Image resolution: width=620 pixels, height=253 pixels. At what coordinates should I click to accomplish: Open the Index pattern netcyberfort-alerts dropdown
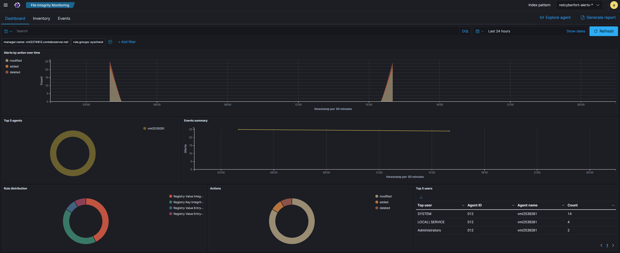(x=579, y=5)
